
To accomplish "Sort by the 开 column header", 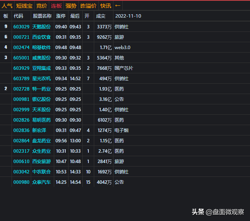I will click(x=87, y=16).
